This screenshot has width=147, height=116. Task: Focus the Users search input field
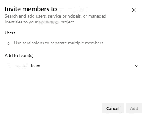(x=73, y=43)
